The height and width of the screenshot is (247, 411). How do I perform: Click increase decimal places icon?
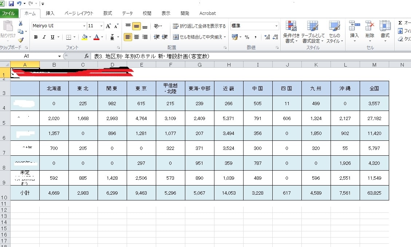pyautogui.click(x=267, y=37)
